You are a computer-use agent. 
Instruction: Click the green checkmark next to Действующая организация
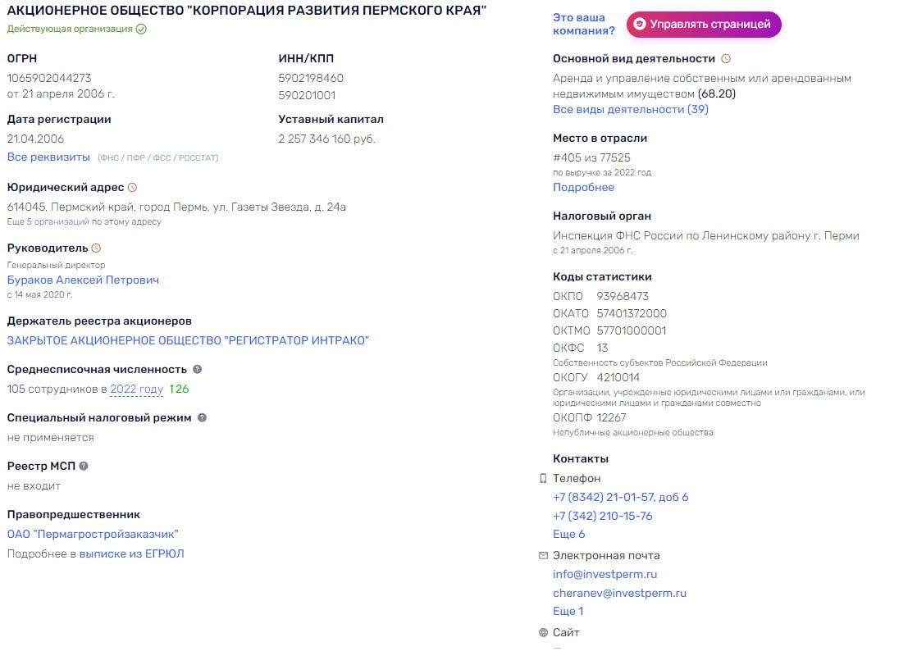[141, 30]
